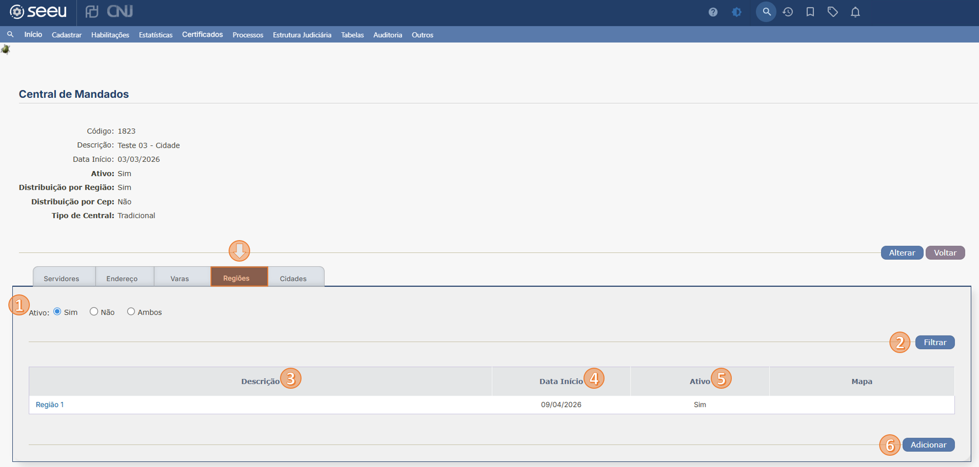Select the Regiões tab
Image resolution: width=979 pixels, height=467 pixels.
pos(239,277)
